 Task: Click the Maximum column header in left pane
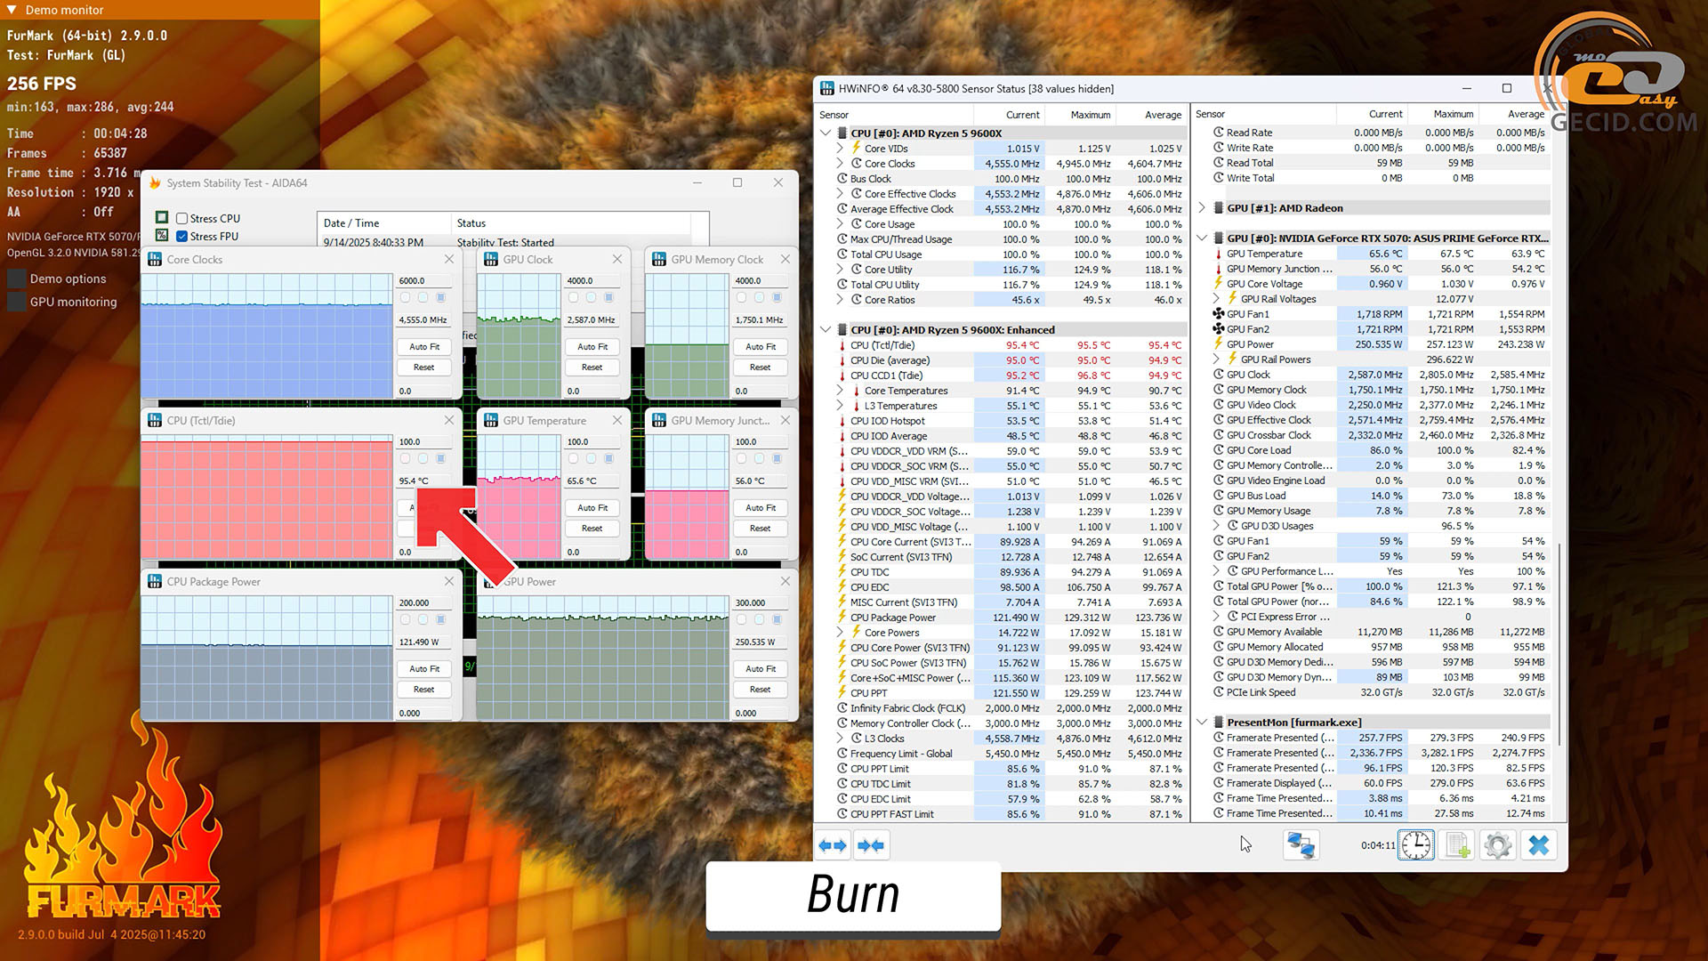[x=1090, y=115]
